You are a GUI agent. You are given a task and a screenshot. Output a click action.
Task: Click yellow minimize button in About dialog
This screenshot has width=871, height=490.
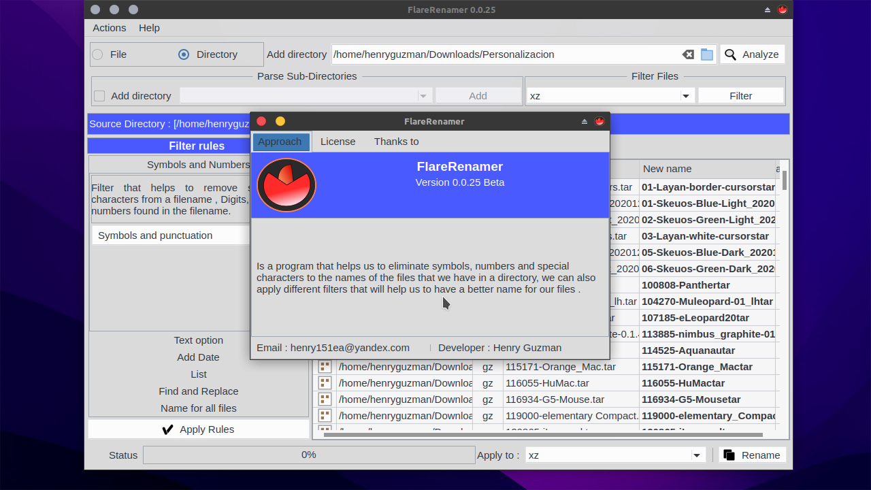pyautogui.click(x=280, y=121)
